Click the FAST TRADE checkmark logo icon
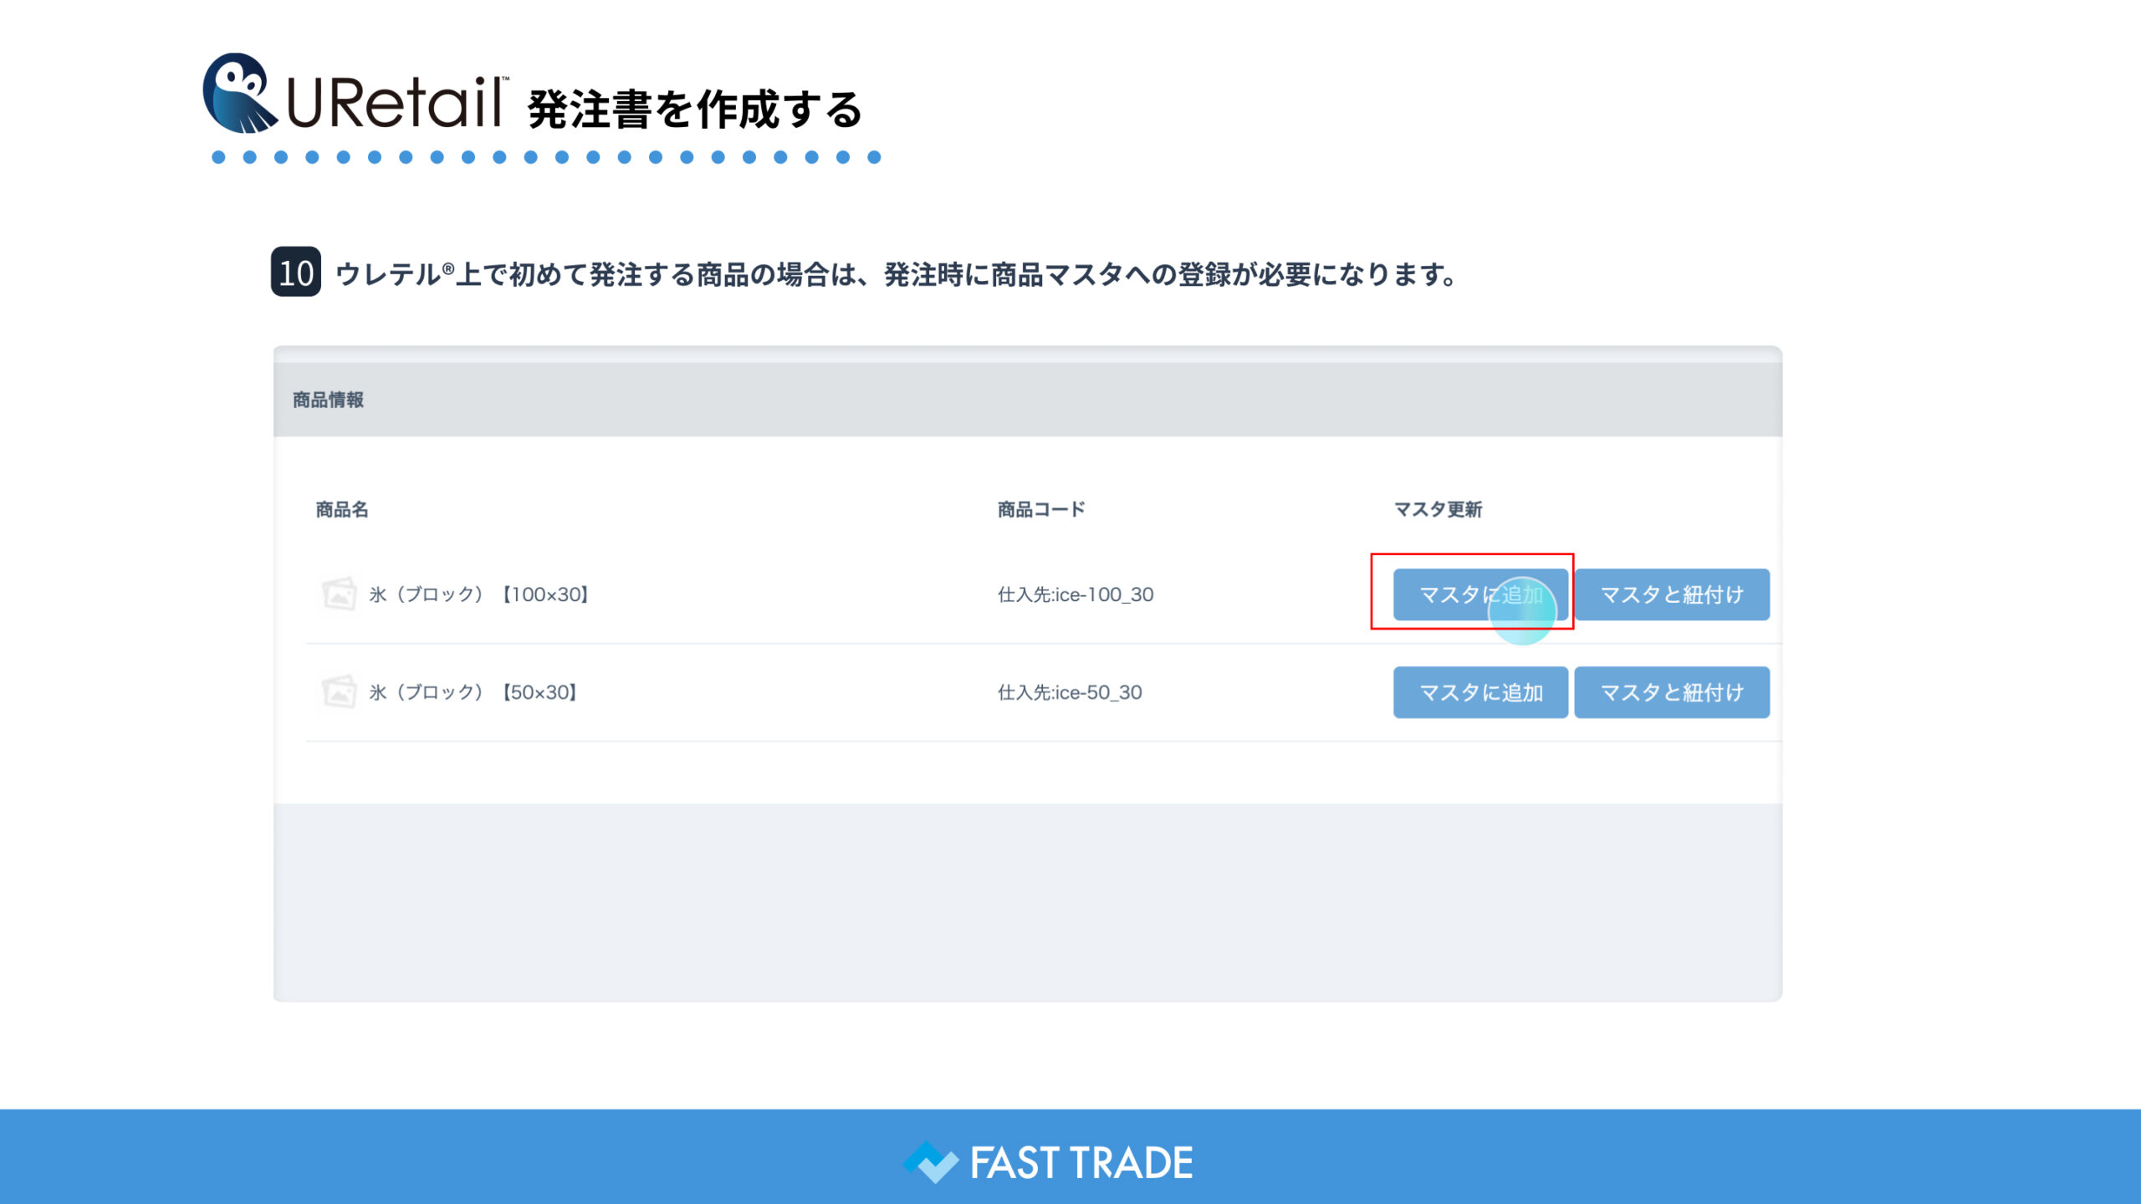This screenshot has height=1204, width=2141. click(x=930, y=1162)
